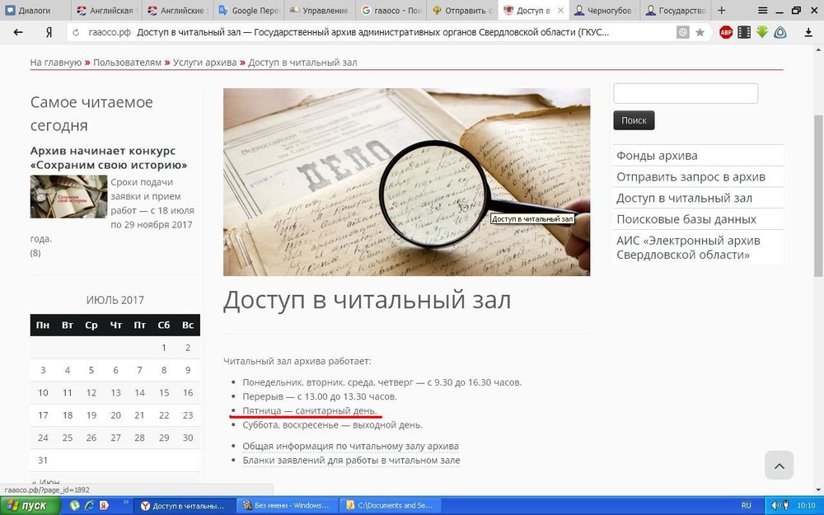Image resolution: width=824 pixels, height=515 pixels.
Task: Follow the На главную breadcrumb
Action: tap(56, 63)
